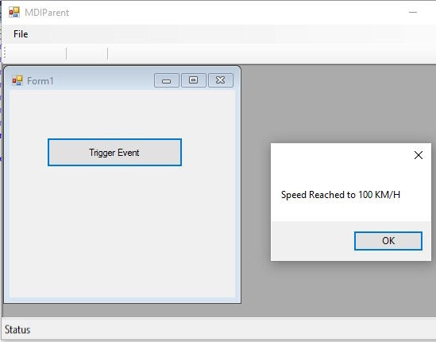This screenshot has width=436, height=342.
Task: Click the Form1 title bar icon
Action: 17,81
